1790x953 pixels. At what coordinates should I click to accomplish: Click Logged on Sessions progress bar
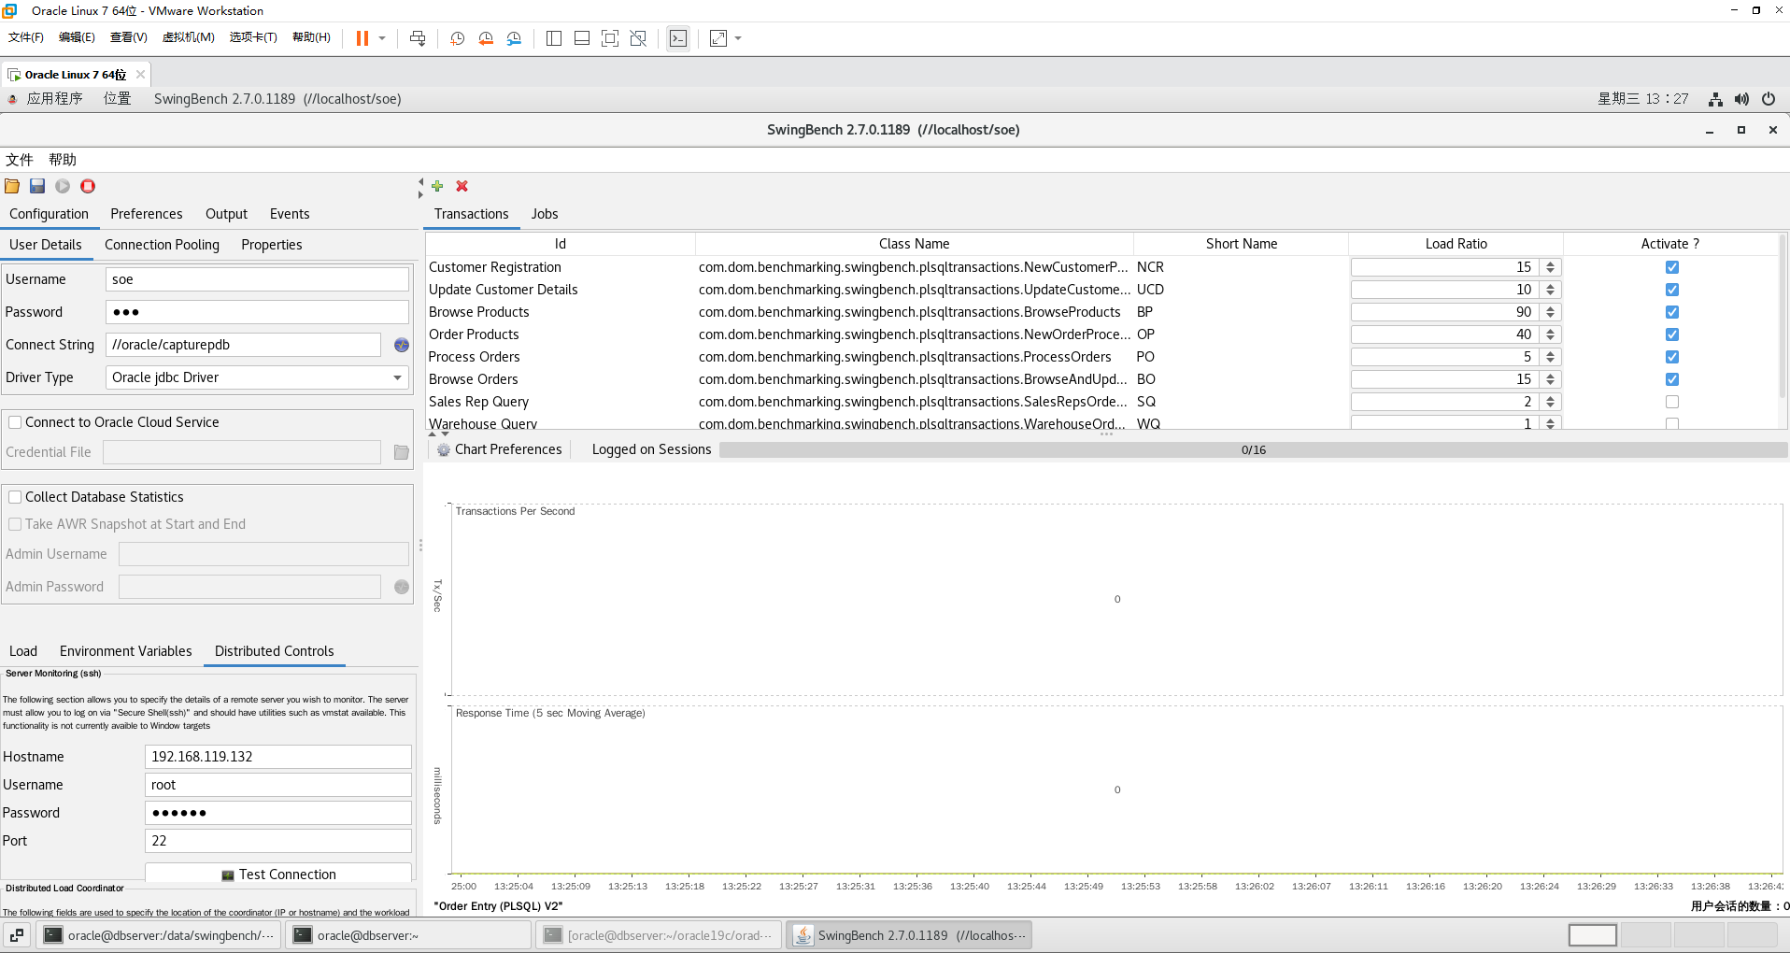click(x=1253, y=449)
